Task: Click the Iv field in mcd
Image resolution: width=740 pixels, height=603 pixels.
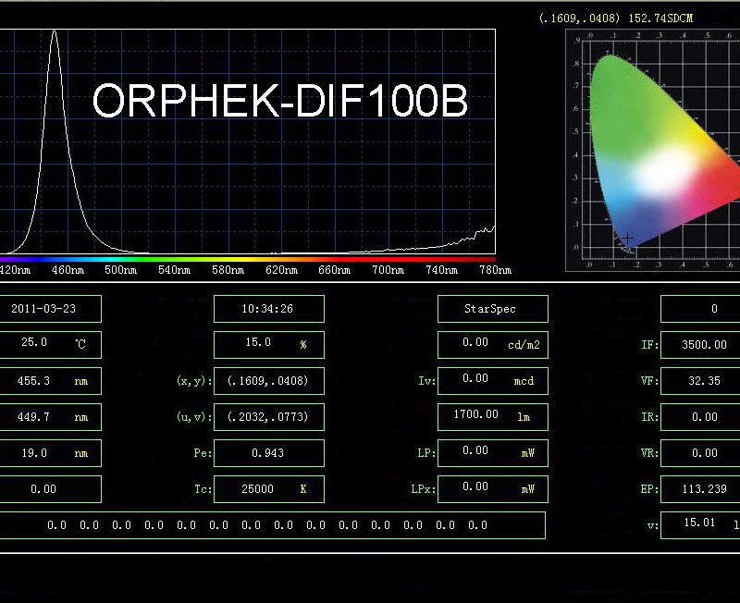Action: tap(493, 381)
